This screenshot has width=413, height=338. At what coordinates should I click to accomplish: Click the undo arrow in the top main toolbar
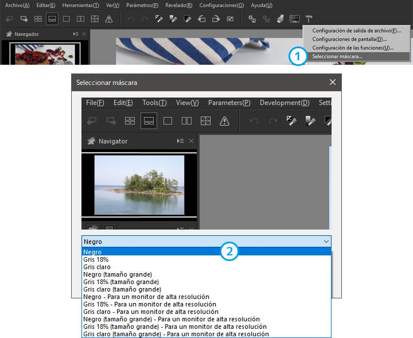131,19
